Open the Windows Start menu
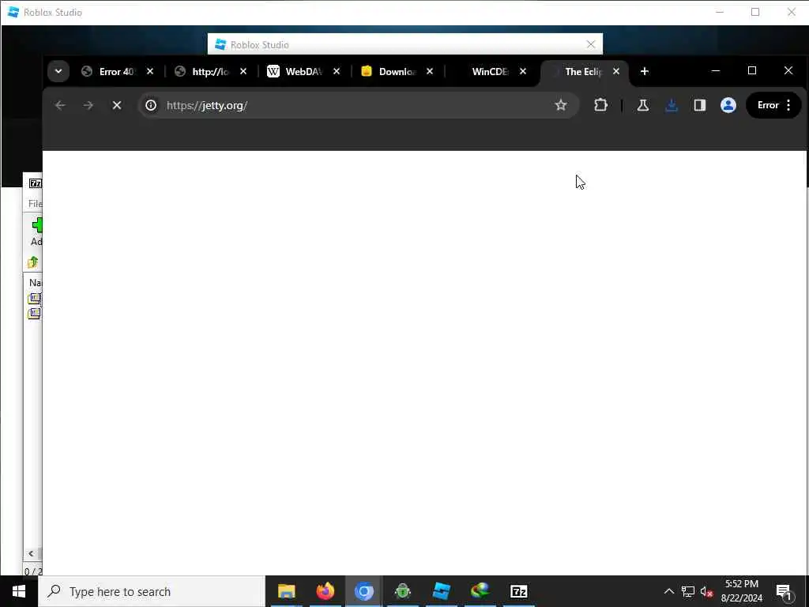809x607 pixels. (x=19, y=591)
